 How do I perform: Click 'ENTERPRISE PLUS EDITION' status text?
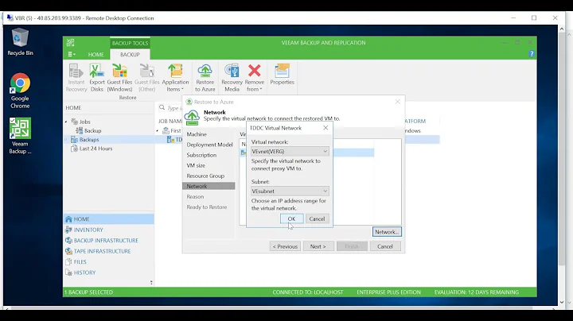389,292
